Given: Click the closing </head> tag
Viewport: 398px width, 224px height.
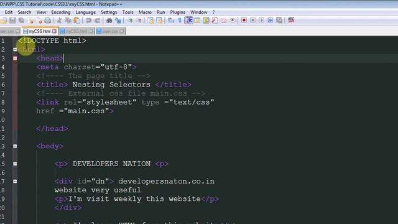Looking at the screenshot, I should point(52,129).
